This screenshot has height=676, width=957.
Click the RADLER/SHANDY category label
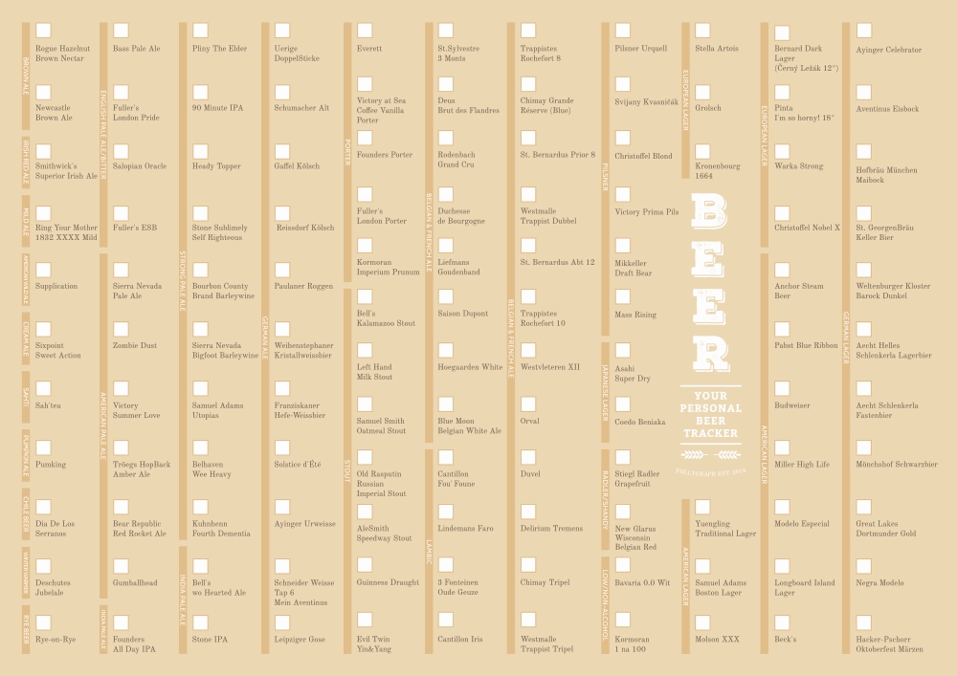click(605, 499)
